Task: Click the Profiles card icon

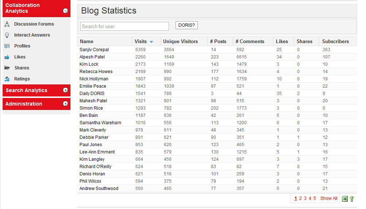Action: point(7,46)
